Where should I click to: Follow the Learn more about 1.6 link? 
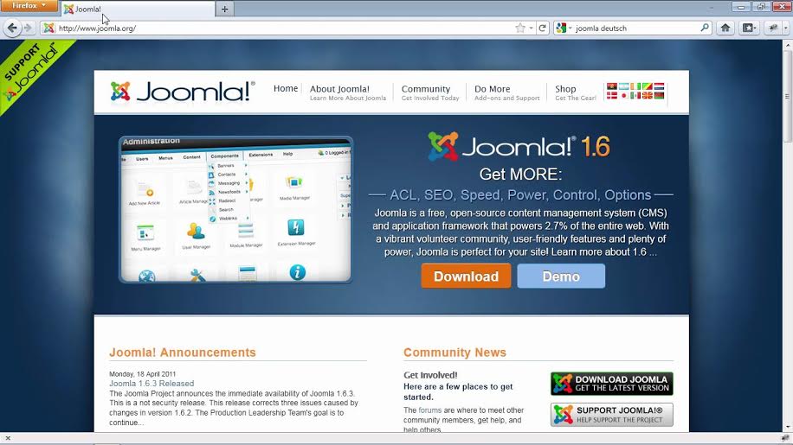pos(604,251)
